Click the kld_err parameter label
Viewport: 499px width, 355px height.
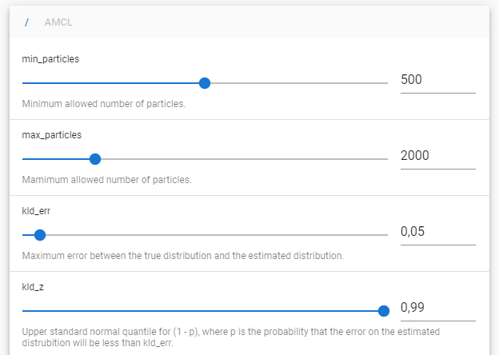click(x=36, y=211)
